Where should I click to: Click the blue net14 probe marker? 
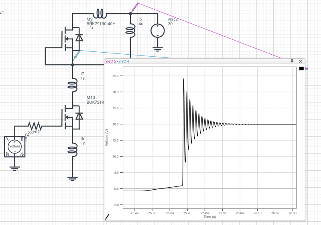pyautogui.click(x=76, y=56)
